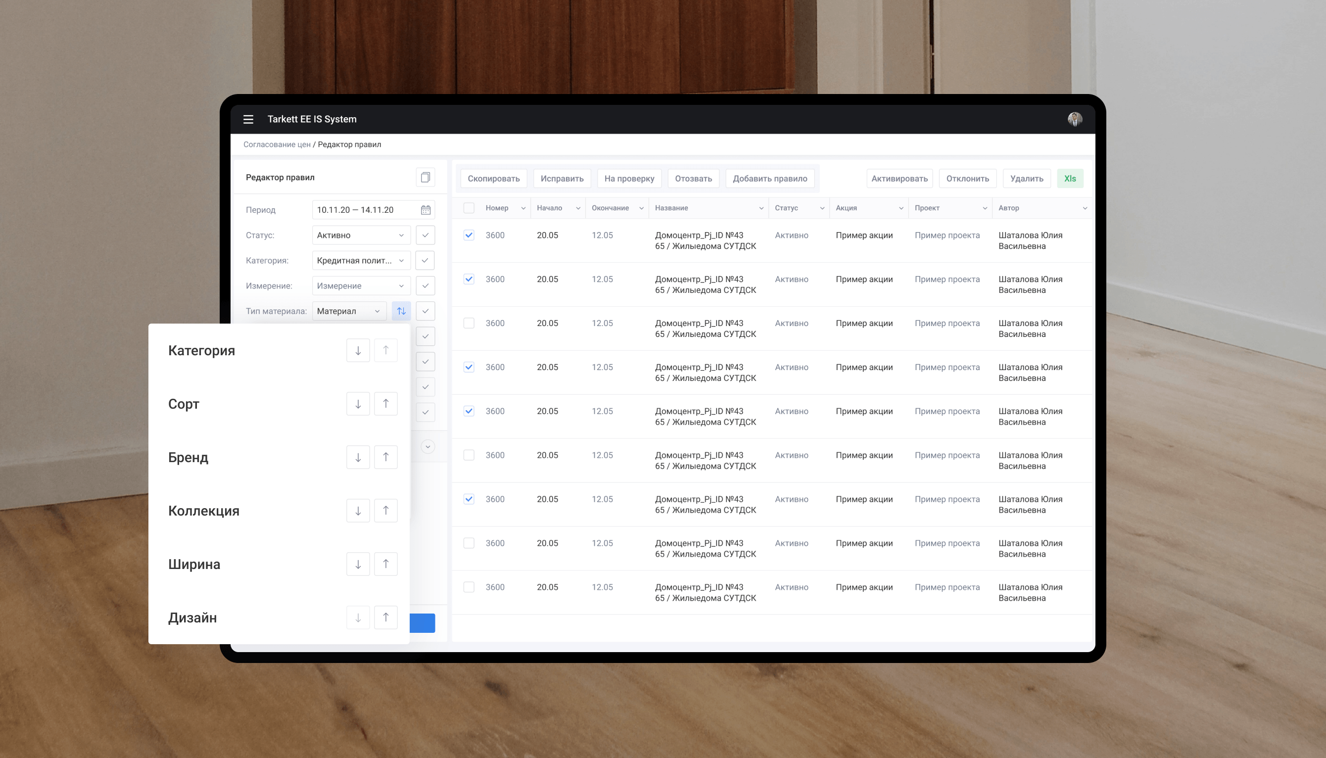Click Согласование цен breadcrumb link

tap(277, 144)
